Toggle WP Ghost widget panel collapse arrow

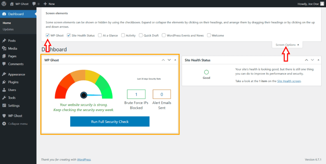[175, 60]
